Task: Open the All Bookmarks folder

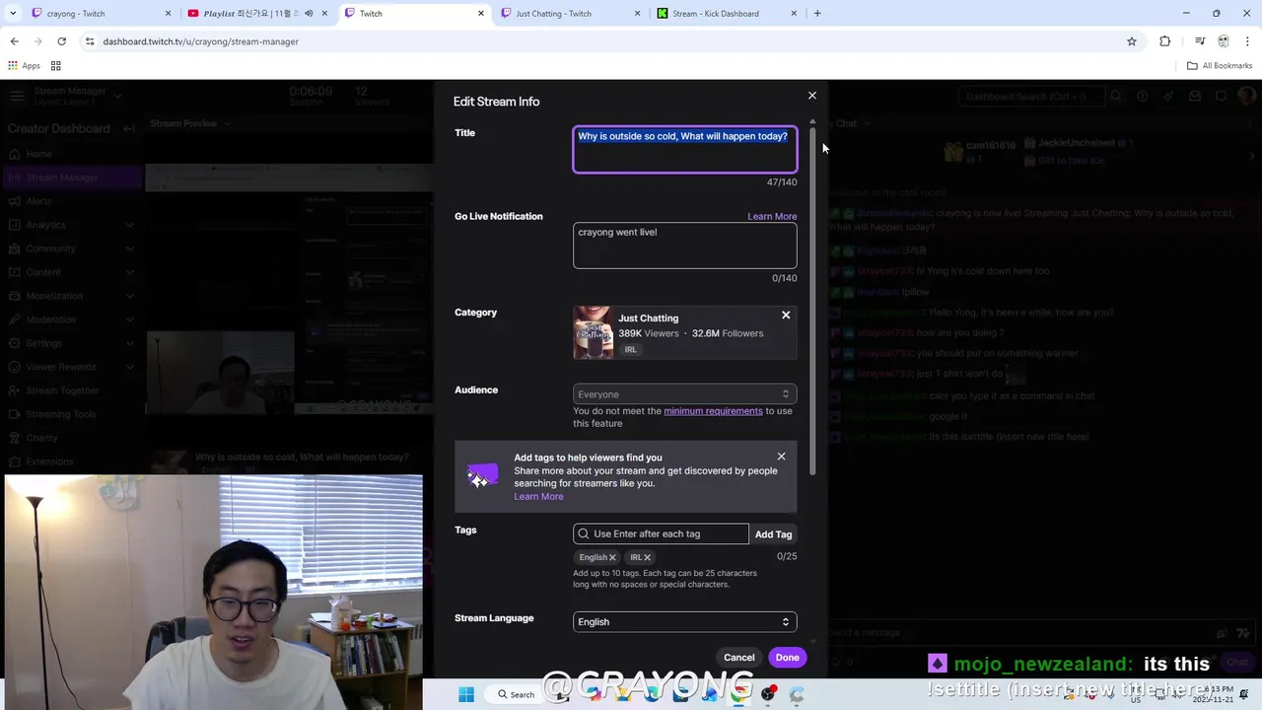Action: pos(1220,66)
